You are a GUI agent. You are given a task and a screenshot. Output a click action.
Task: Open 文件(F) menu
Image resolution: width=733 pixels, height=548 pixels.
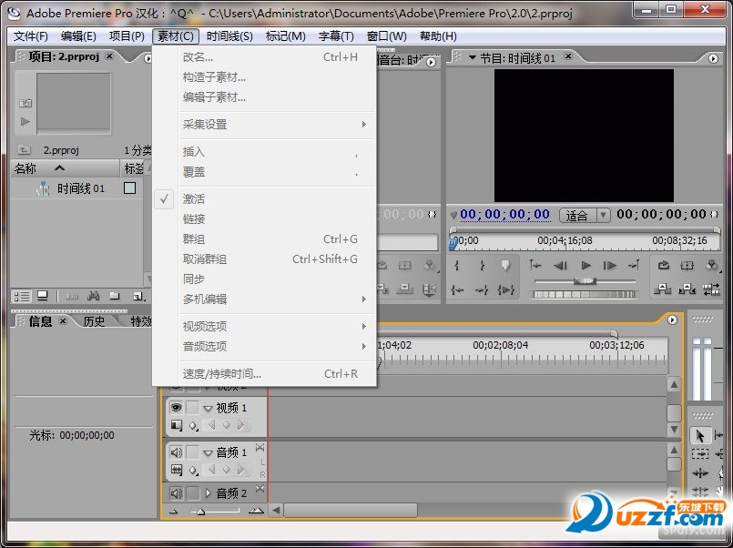click(x=30, y=36)
